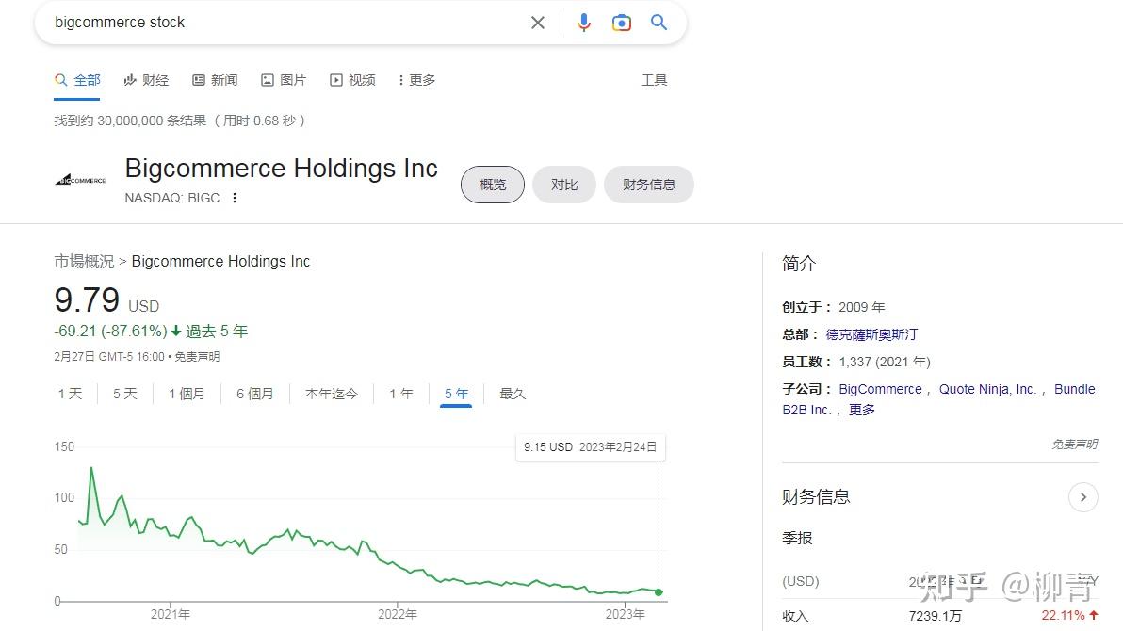Open 财务信息 section via right chevron

click(x=1083, y=497)
